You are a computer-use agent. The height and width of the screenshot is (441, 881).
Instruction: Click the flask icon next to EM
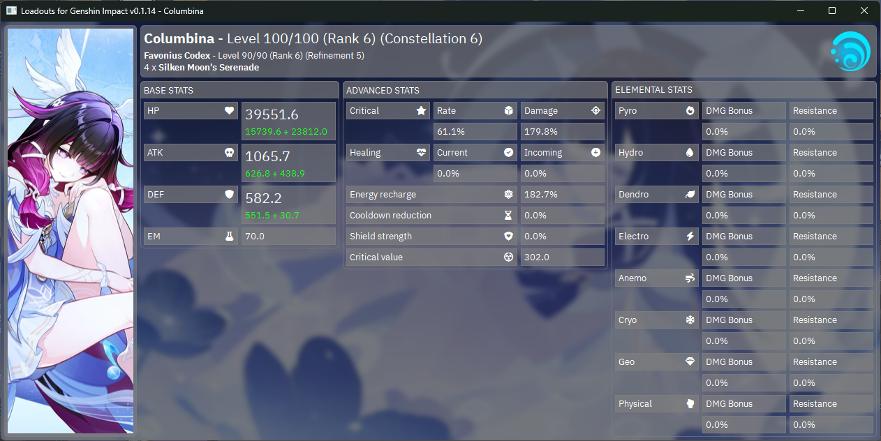[229, 237]
